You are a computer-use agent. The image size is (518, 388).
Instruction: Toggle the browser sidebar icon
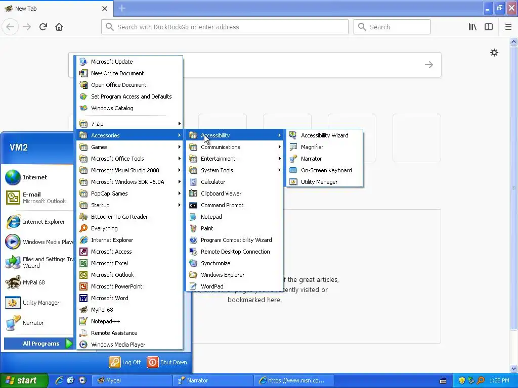click(x=489, y=27)
